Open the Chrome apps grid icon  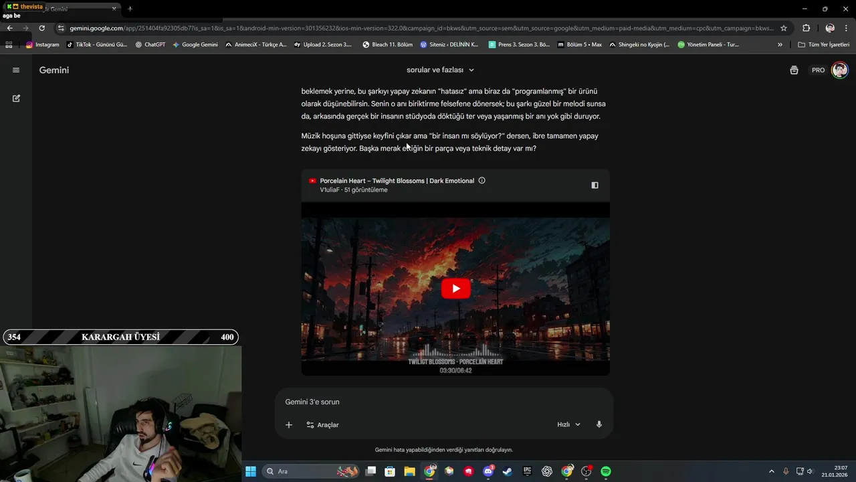coord(9,45)
